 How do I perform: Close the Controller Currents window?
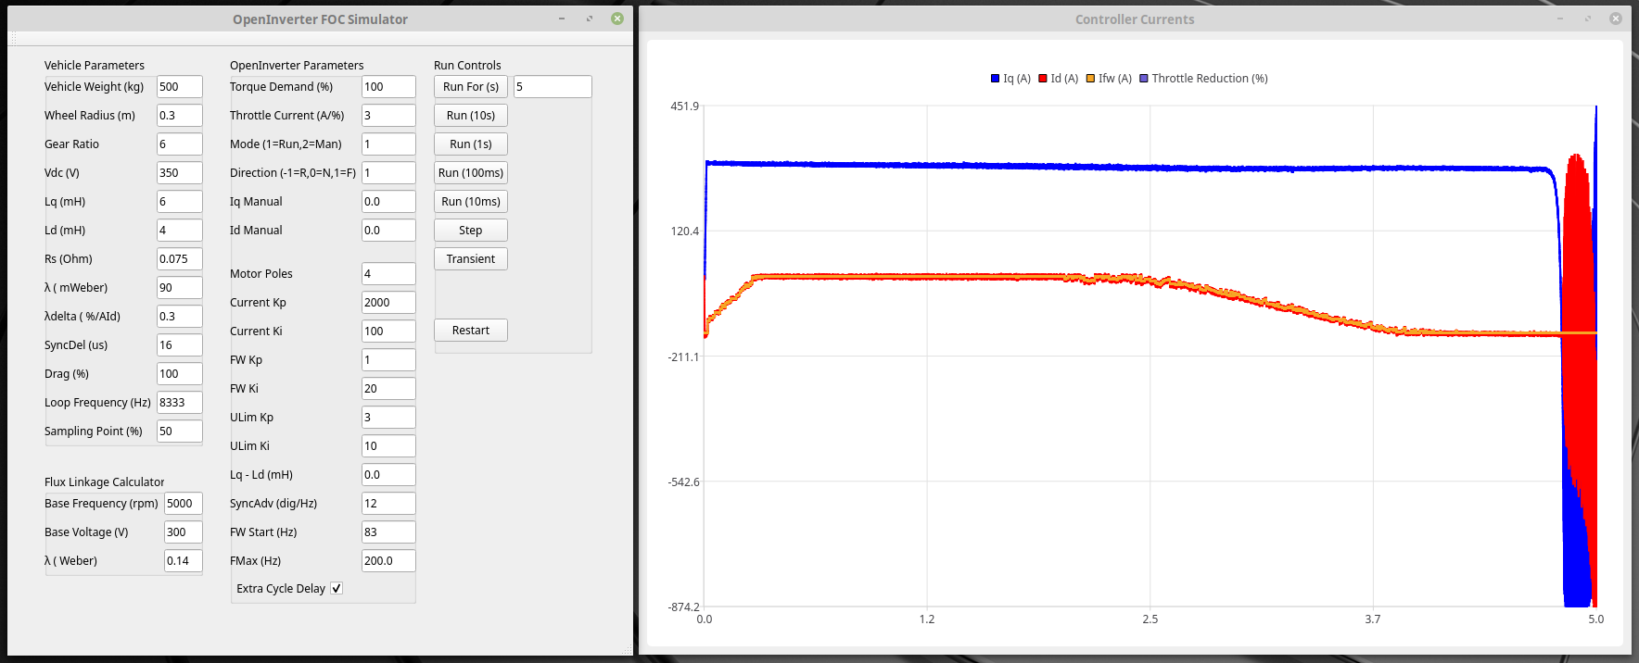point(1615,19)
